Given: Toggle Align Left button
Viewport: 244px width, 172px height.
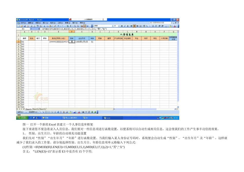Looking at the screenshot, I should [x=131, y=26].
